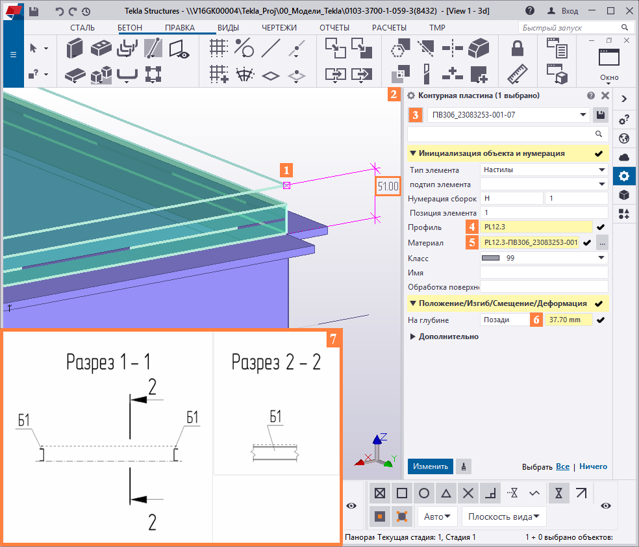
Task: Toggle the Инициализация объекта section checkmark
Action: [598, 154]
